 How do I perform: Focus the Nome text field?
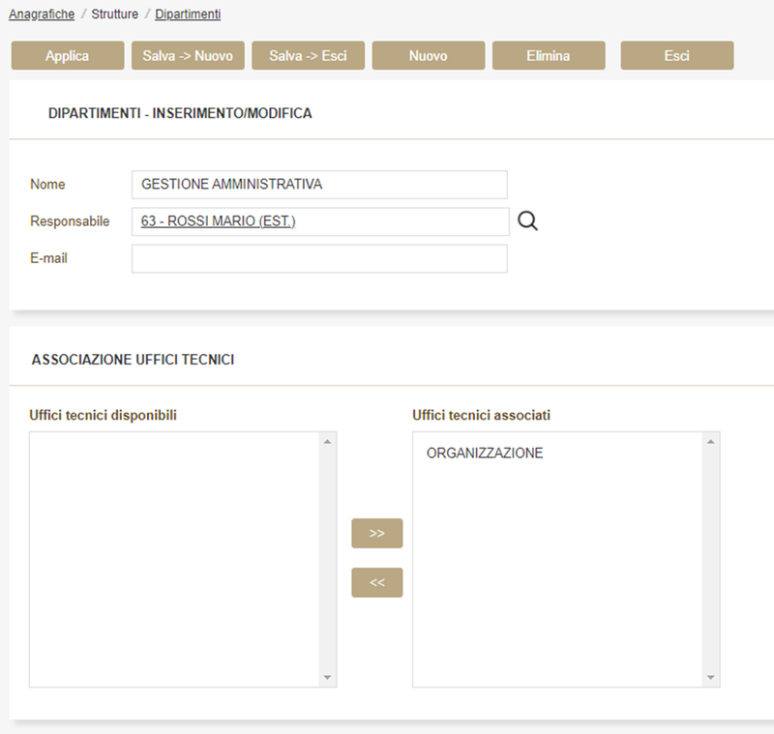click(x=319, y=185)
